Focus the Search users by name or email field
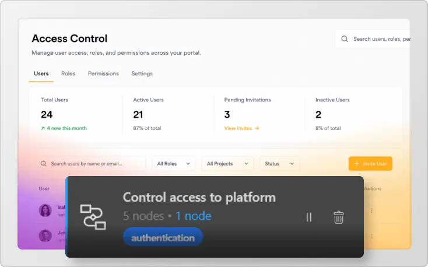Viewport: 428px width, 267px height. point(93,164)
